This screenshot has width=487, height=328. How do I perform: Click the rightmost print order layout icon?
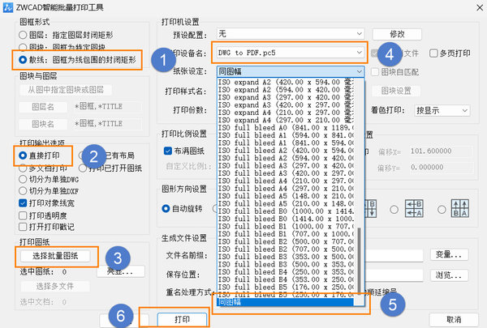(461, 207)
